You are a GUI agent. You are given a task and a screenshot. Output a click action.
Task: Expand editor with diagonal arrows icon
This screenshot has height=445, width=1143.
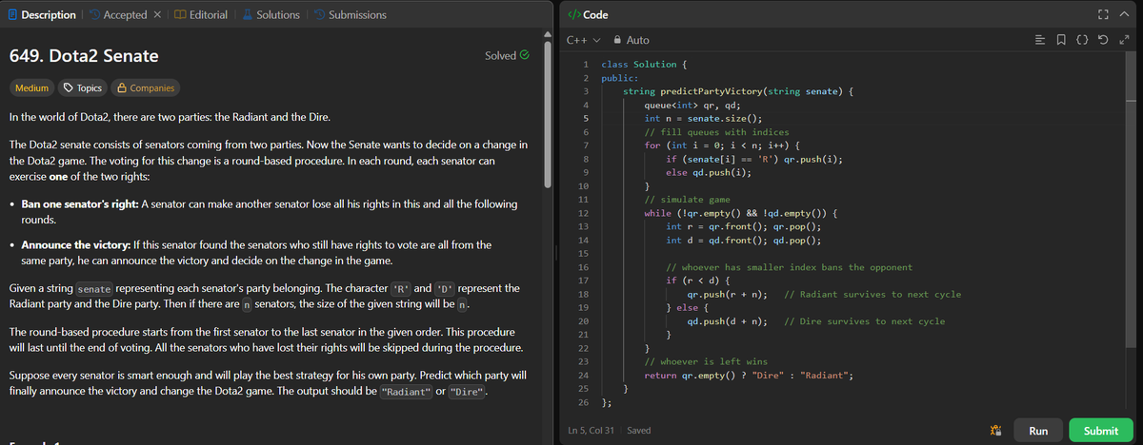click(1124, 40)
